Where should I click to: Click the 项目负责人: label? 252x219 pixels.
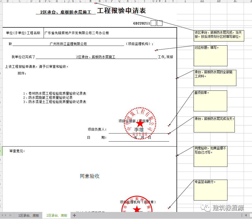[x=97, y=129]
